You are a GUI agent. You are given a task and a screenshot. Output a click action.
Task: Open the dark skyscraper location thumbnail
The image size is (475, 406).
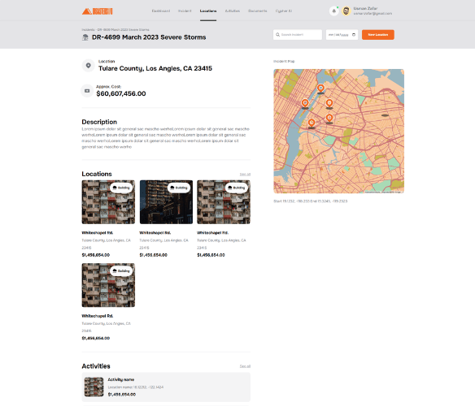click(166, 202)
